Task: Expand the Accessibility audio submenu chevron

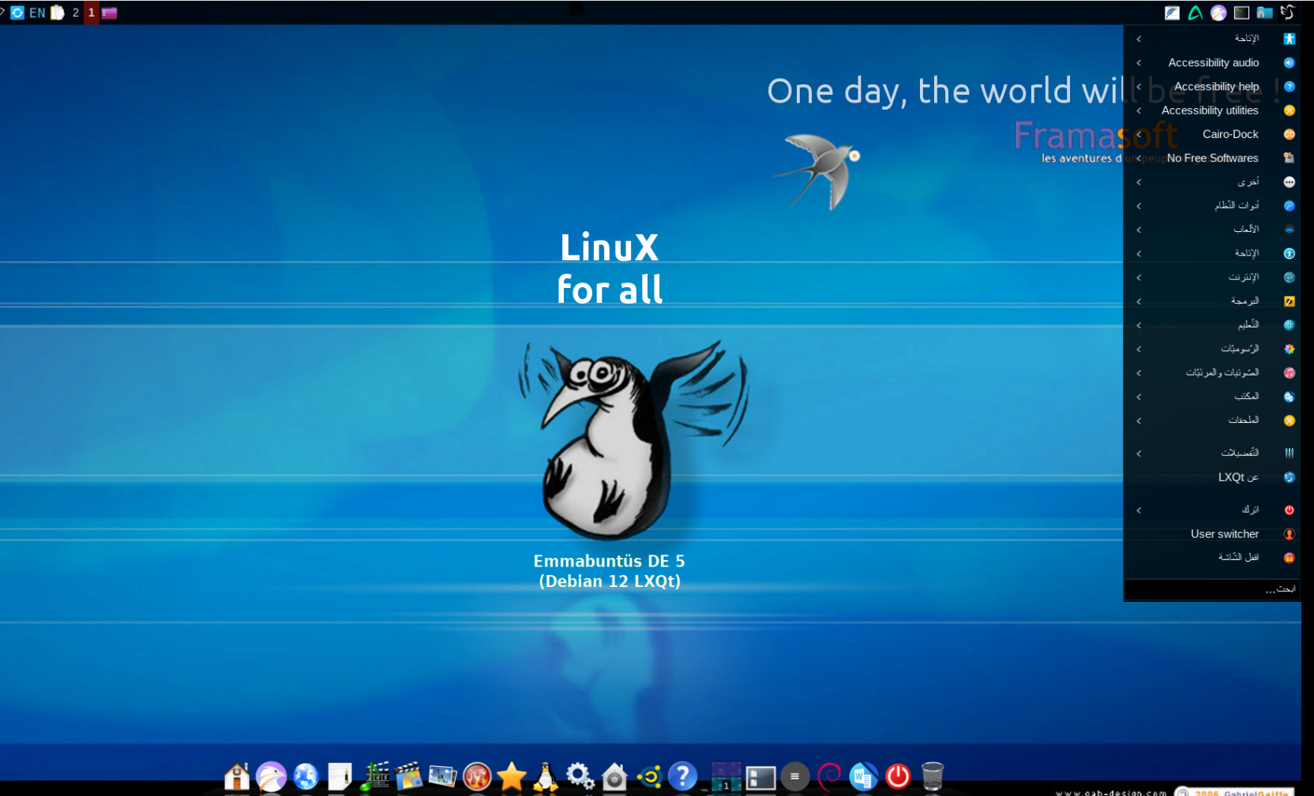Action: click(1138, 62)
